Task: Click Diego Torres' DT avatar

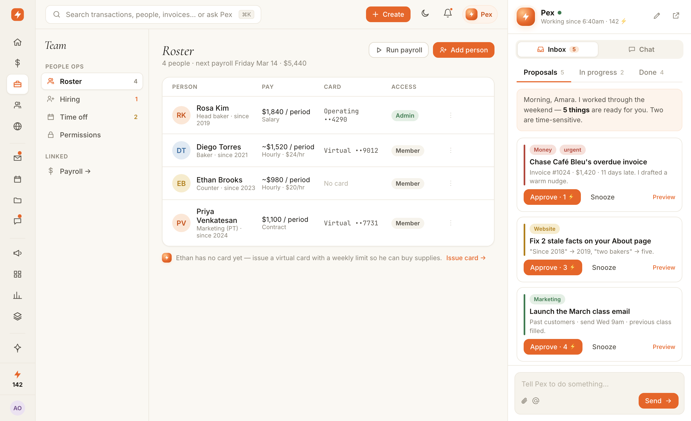Action: tap(181, 151)
